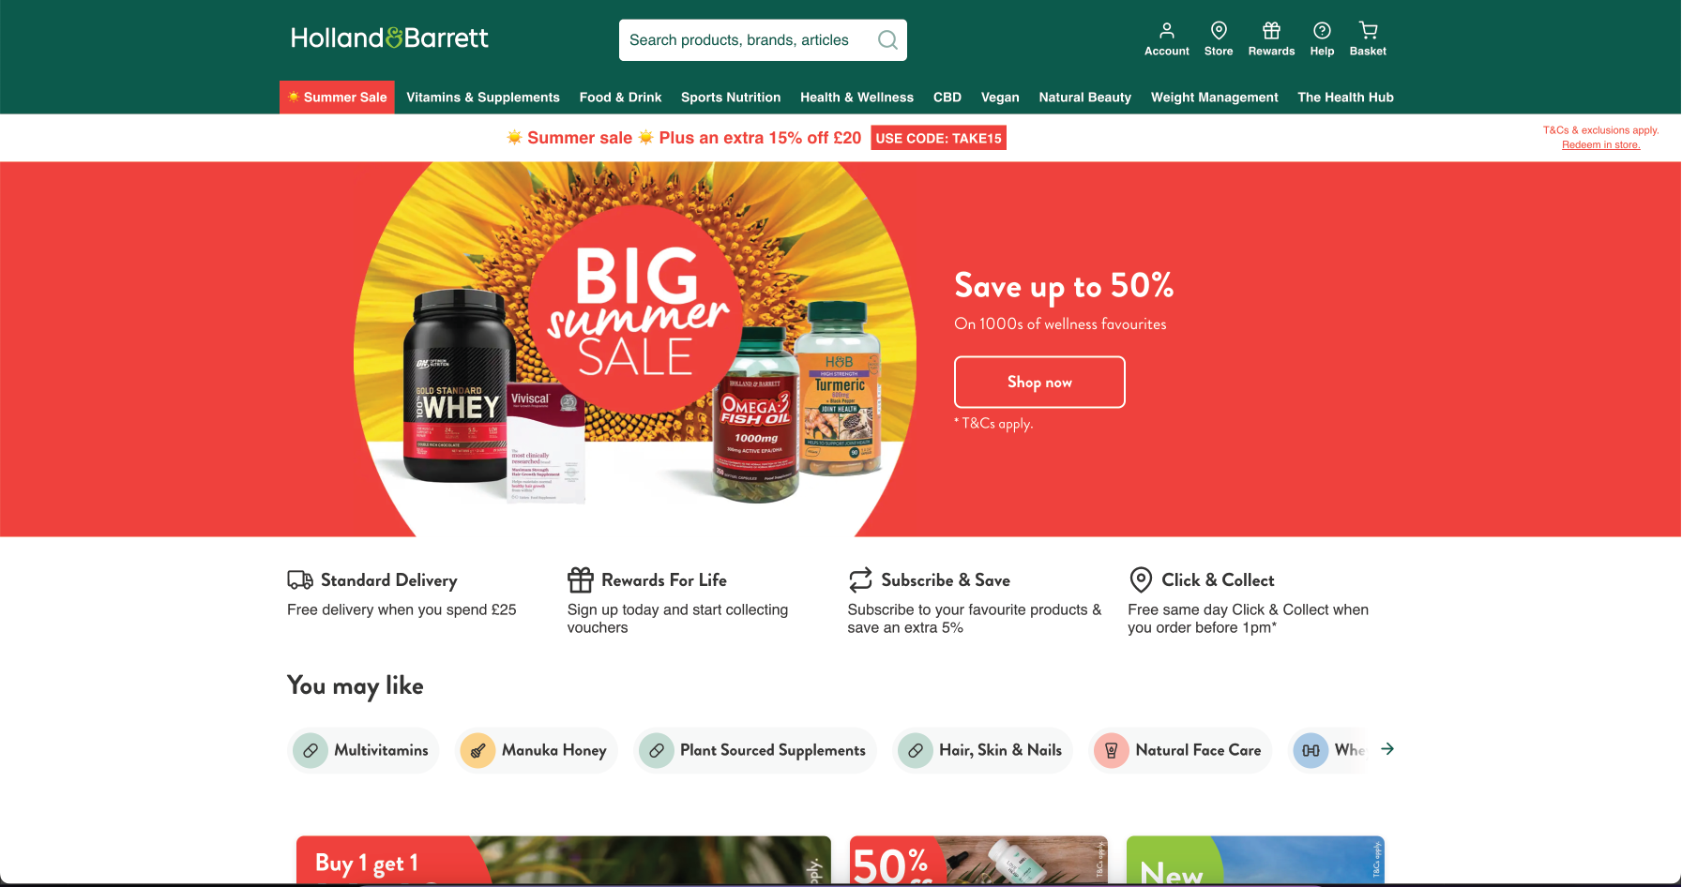Click the Manuka Honey category icon

pos(477,750)
